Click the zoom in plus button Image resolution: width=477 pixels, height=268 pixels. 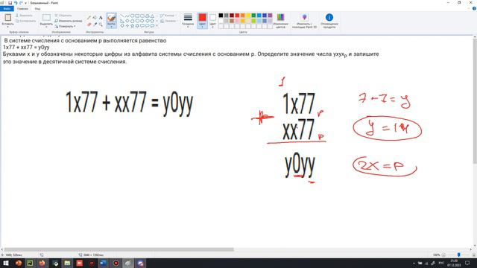(474, 255)
